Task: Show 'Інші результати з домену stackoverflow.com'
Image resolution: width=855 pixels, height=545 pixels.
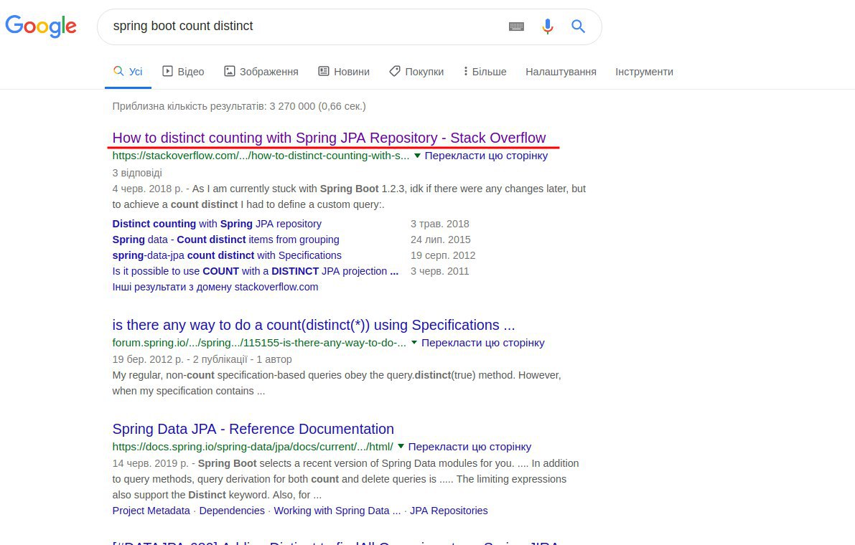Action: (215, 287)
